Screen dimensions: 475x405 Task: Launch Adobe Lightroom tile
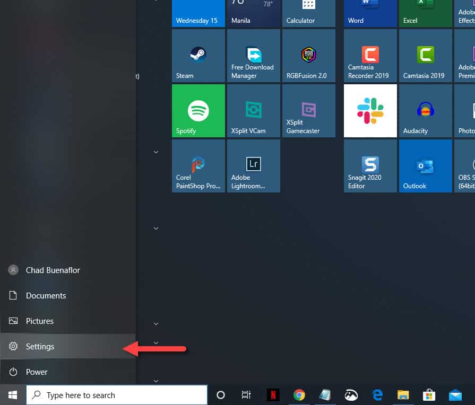coord(254,166)
